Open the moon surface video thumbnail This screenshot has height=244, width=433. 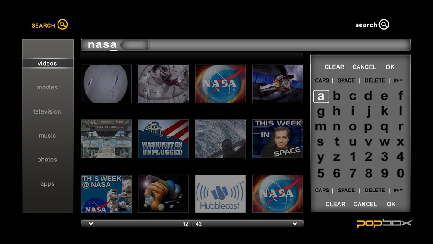tap(106, 84)
